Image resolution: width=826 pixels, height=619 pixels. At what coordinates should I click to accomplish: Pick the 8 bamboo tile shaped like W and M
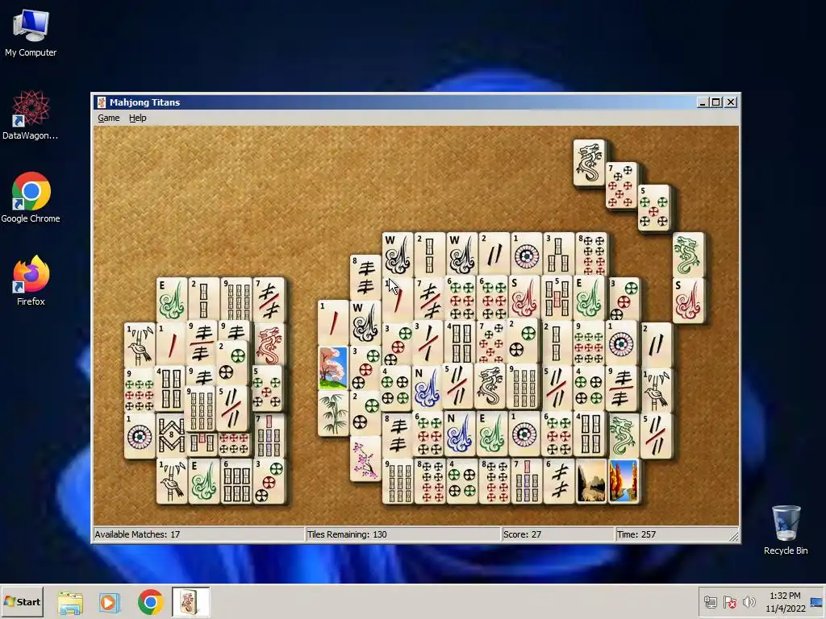[171, 436]
